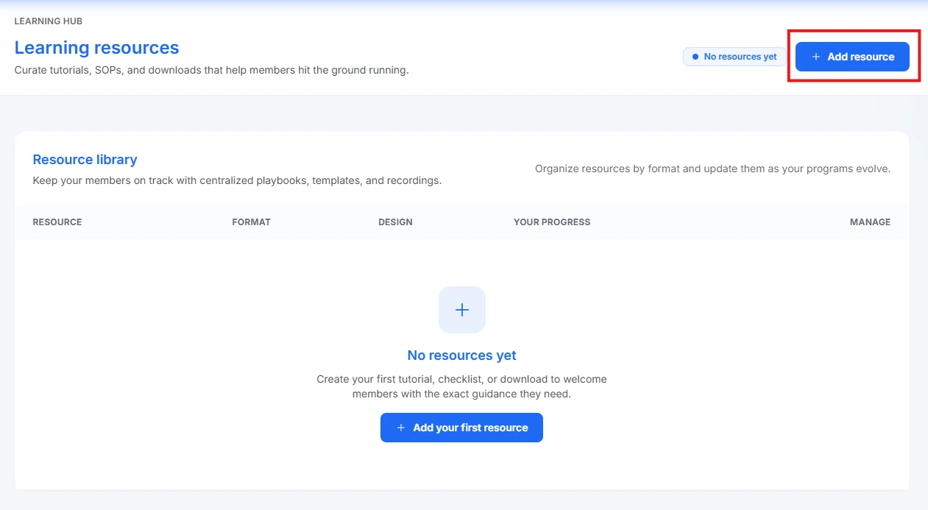Click the Organize resources helper text
928x510 pixels.
[712, 169]
